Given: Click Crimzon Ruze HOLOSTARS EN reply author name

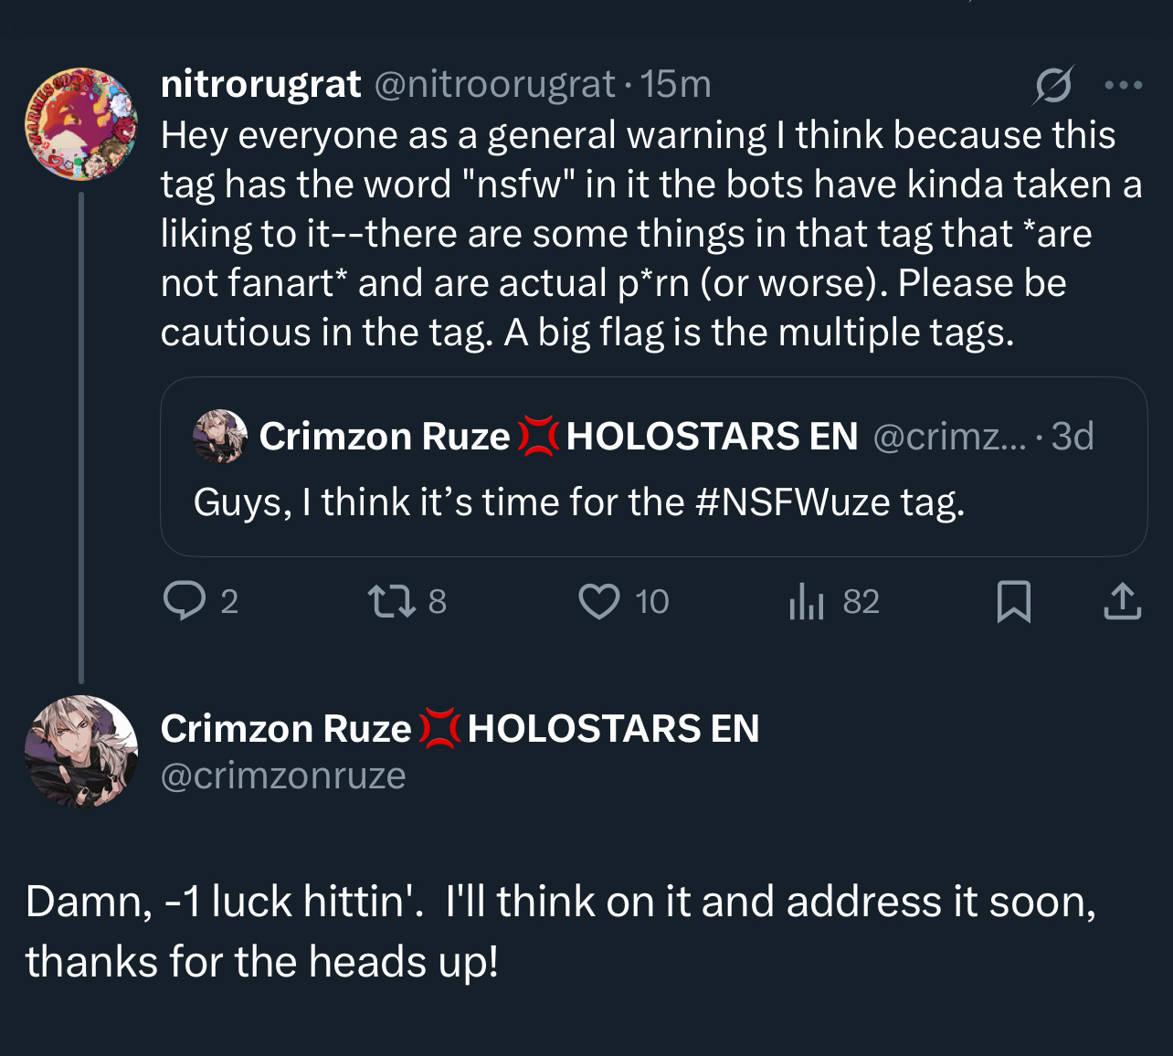Looking at the screenshot, I should (x=460, y=729).
